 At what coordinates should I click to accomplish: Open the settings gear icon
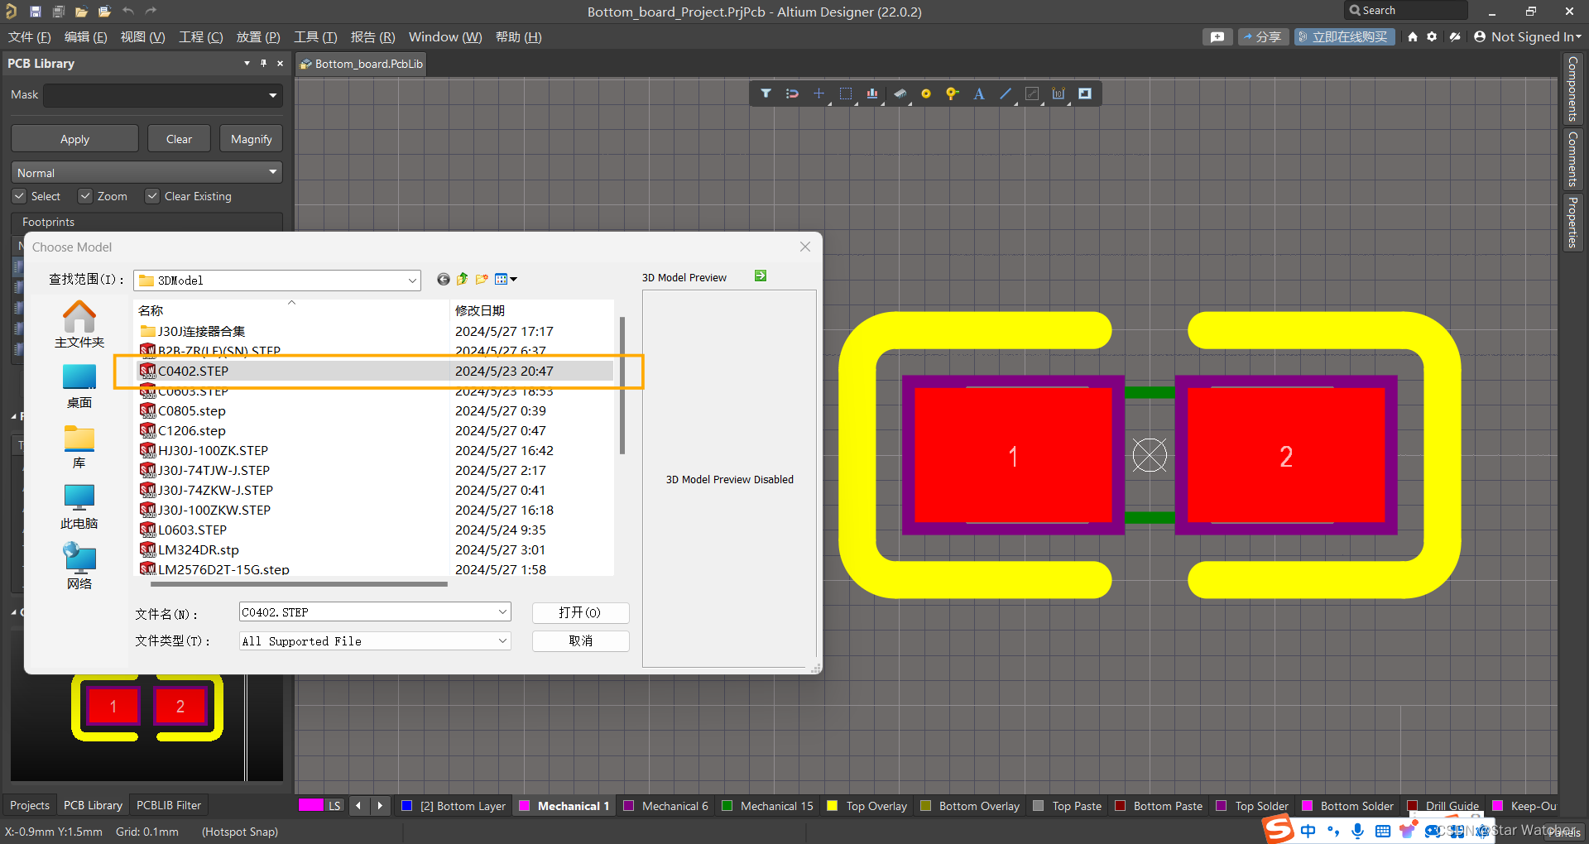(x=1432, y=36)
